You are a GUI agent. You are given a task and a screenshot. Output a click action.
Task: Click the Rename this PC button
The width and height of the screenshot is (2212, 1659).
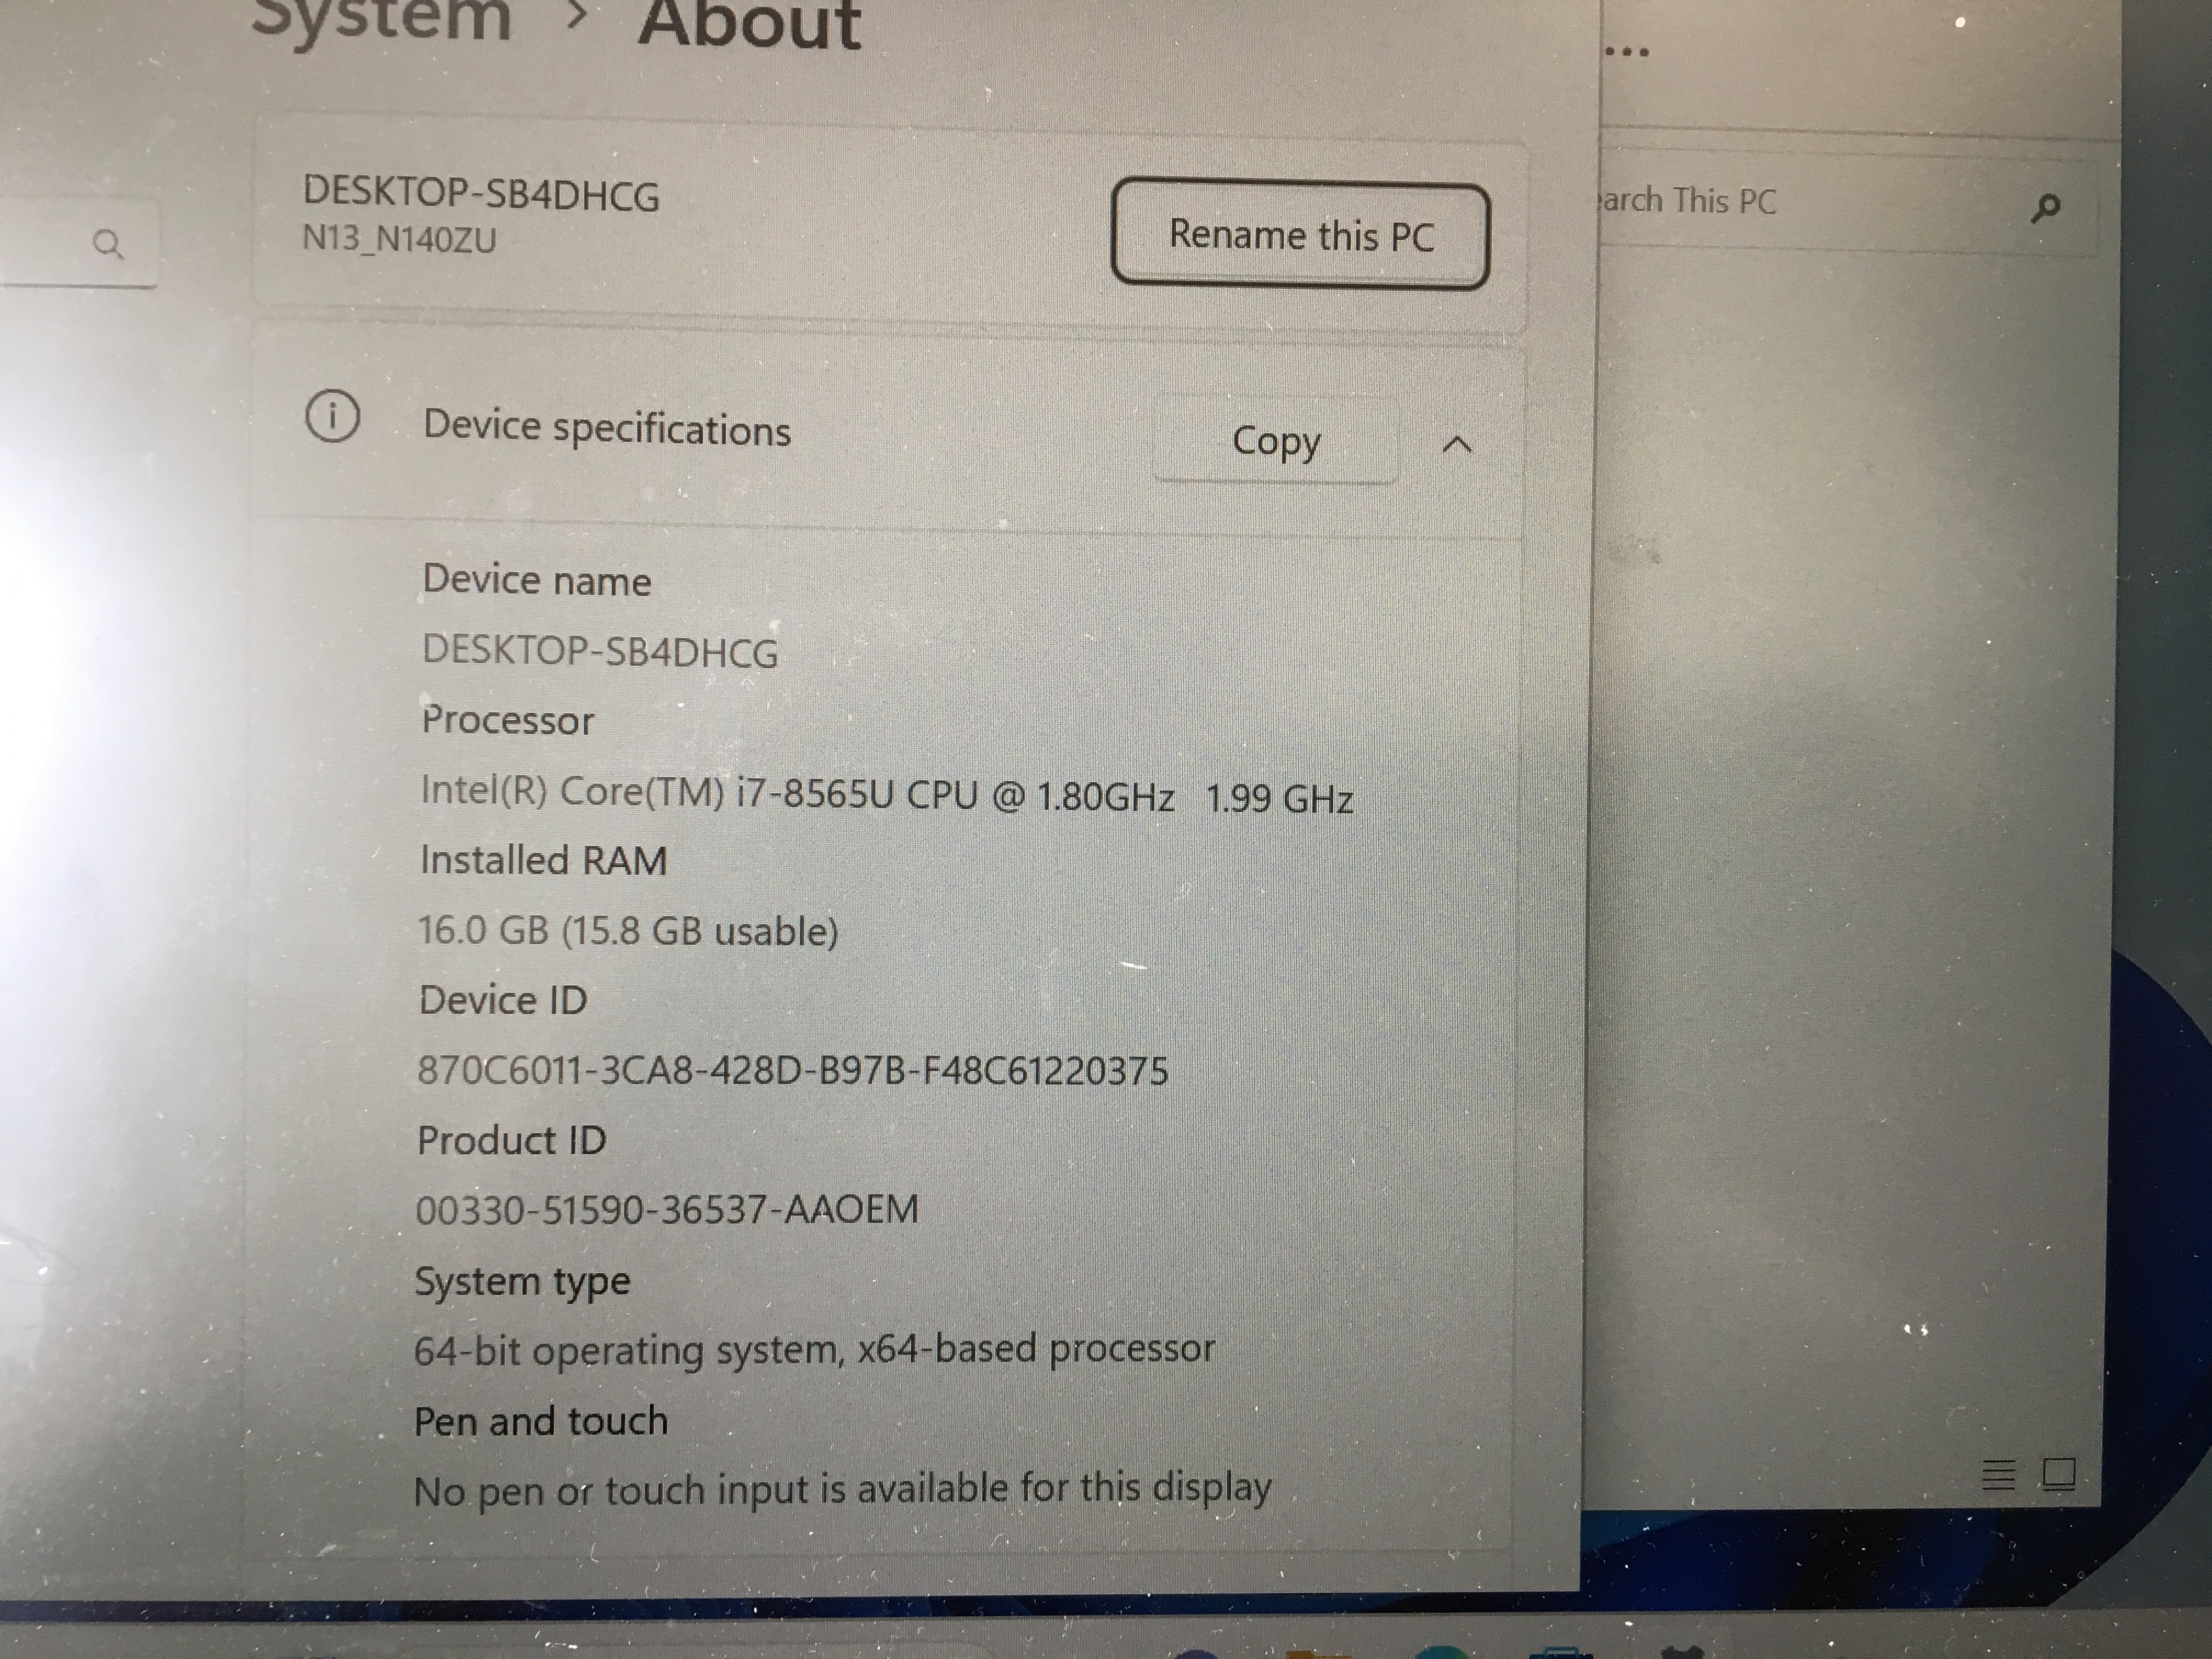1300,235
